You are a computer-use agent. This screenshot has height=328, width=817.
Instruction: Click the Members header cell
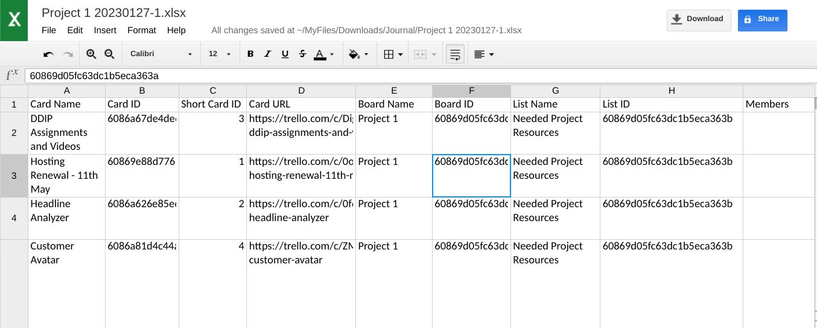(x=779, y=104)
